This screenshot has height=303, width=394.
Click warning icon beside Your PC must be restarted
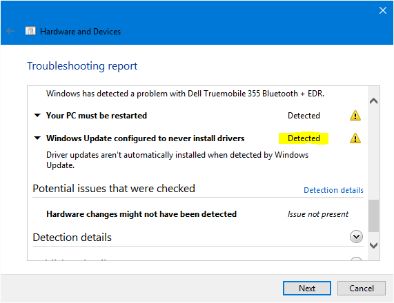click(355, 116)
